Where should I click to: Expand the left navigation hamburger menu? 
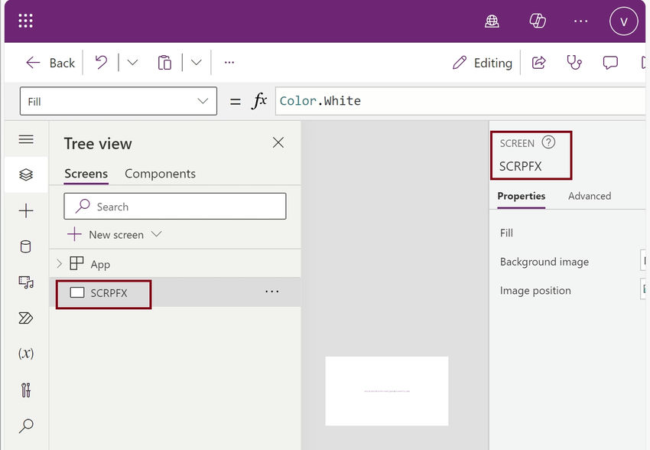[x=26, y=139]
